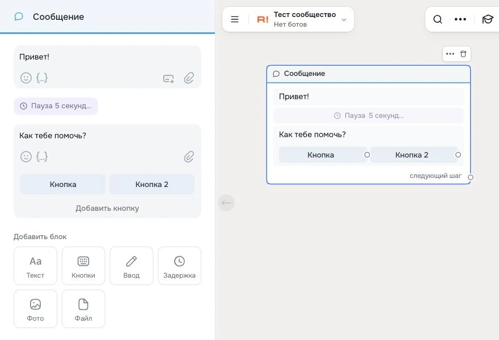Click the Сообщение panel title
This screenshot has height=340, width=499.
(x=58, y=17)
